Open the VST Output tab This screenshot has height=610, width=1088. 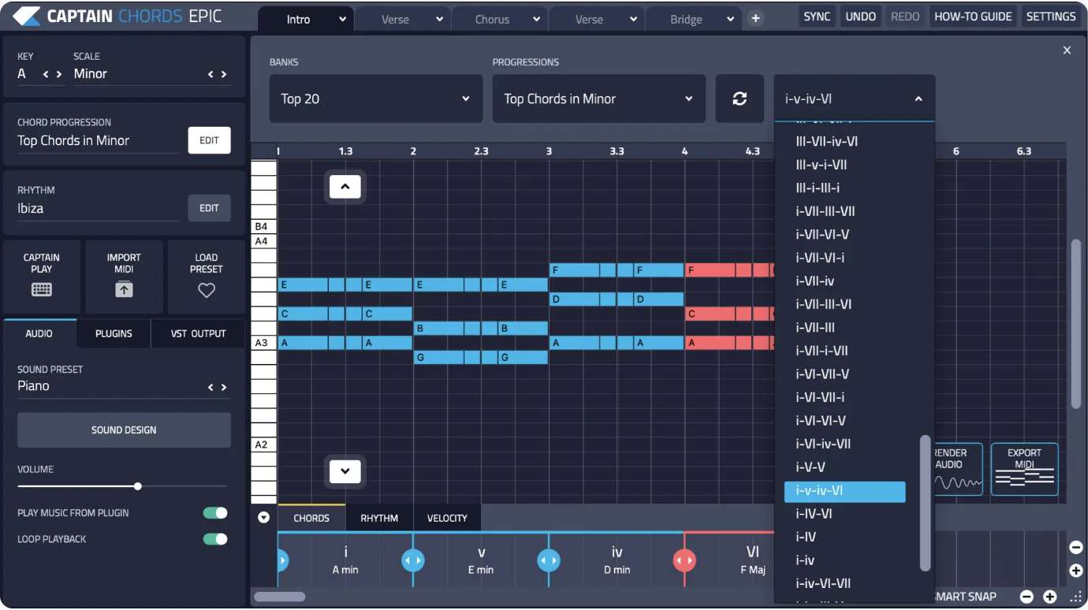click(198, 333)
